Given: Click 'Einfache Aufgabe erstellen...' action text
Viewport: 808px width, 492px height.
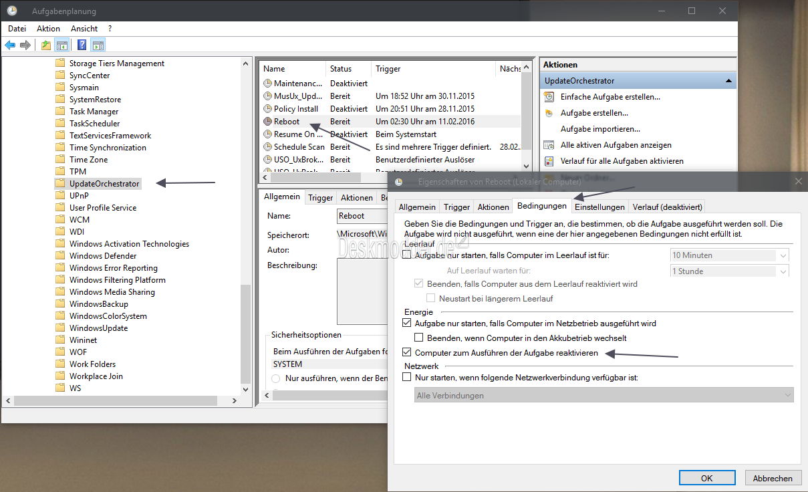Looking at the screenshot, I should click(610, 97).
